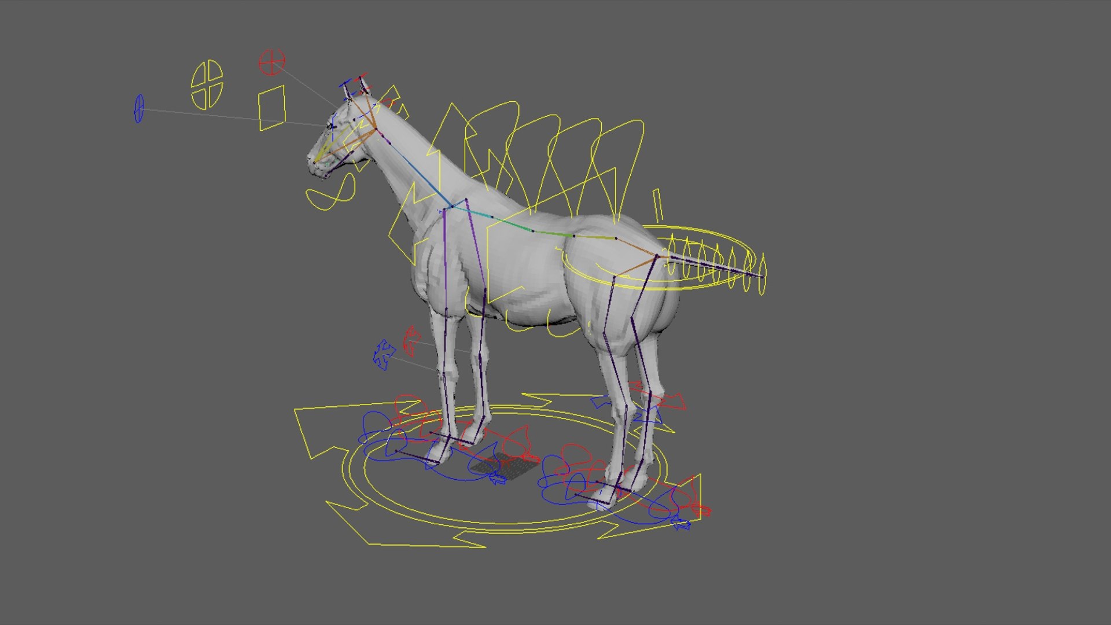The width and height of the screenshot is (1111, 625).
Task: Select the blue four-arrow front knee control
Action: click(x=384, y=355)
